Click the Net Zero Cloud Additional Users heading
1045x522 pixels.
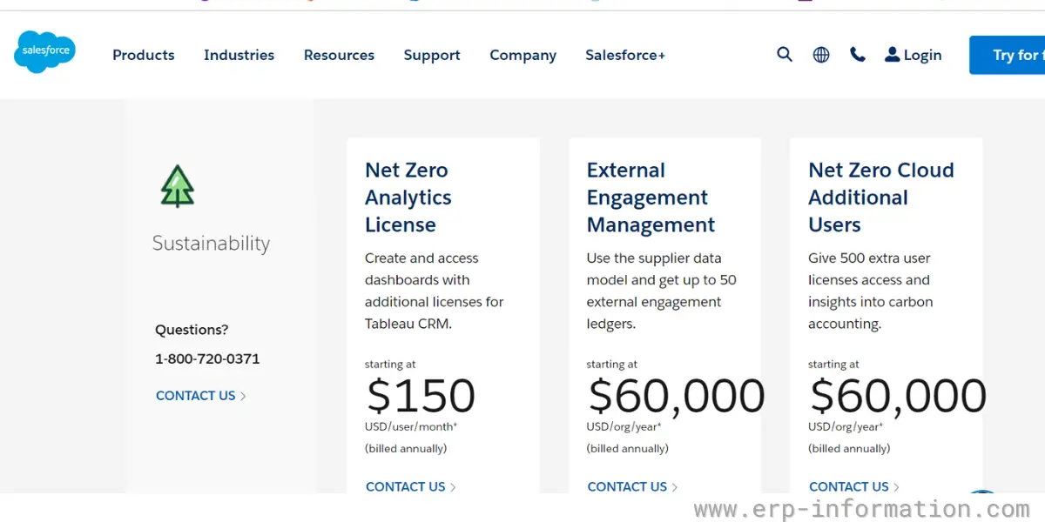click(x=881, y=197)
